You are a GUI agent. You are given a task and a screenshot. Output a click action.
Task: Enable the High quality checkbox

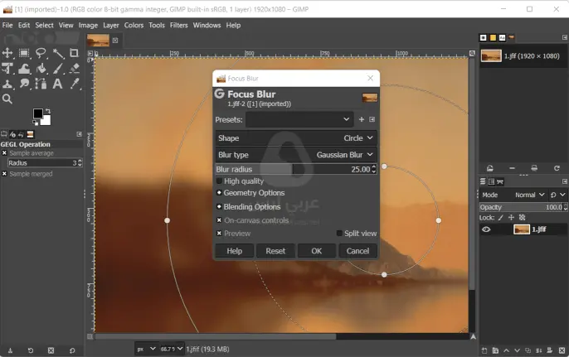(220, 181)
